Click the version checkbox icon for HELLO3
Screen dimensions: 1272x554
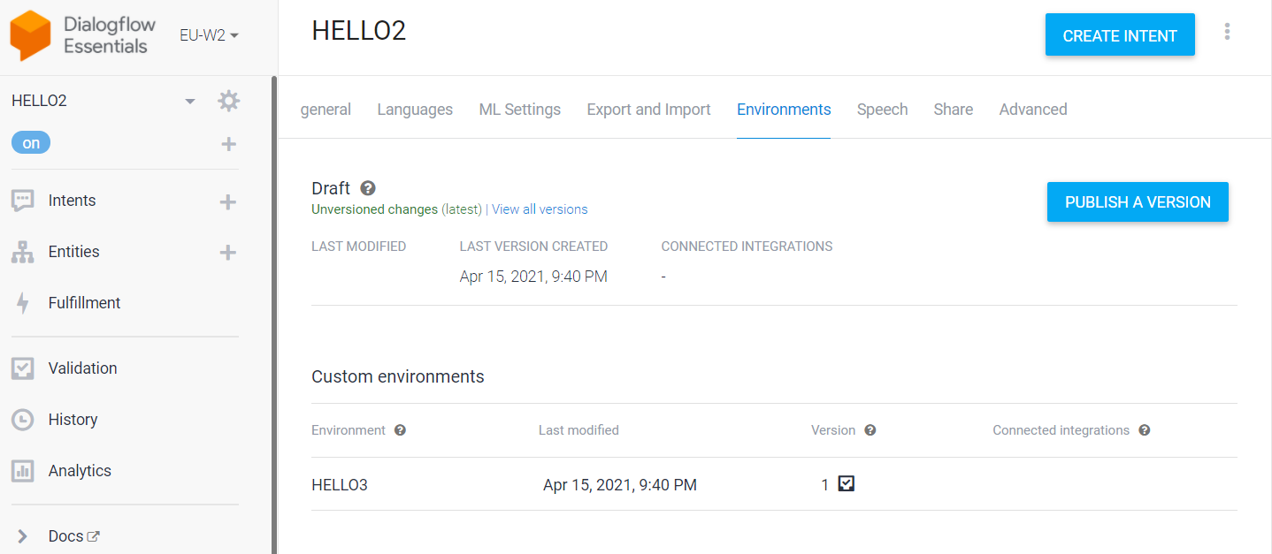[847, 483]
